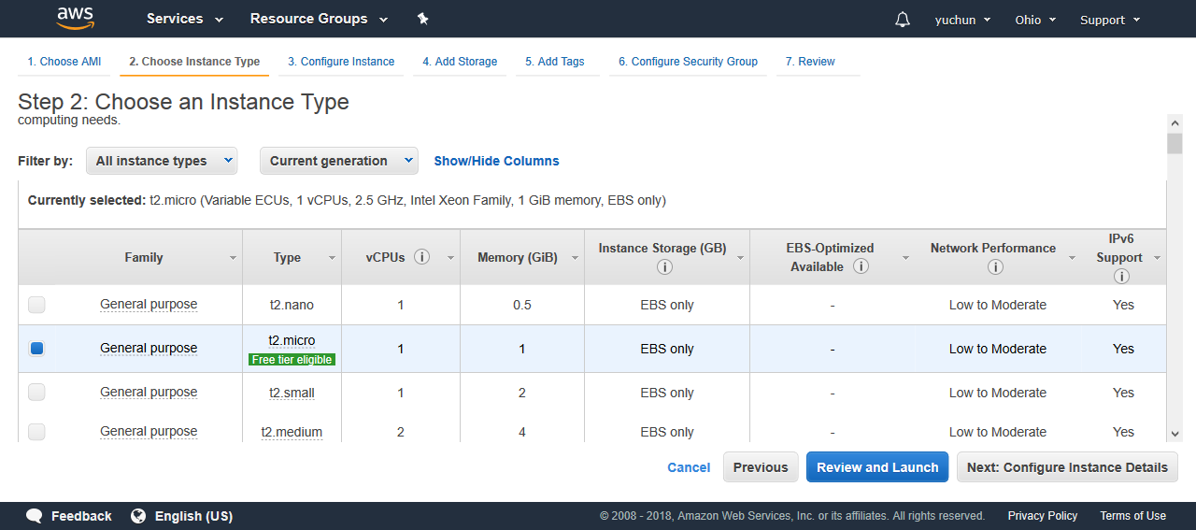Show info for EBS-Optimized Available column

(861, 266)
